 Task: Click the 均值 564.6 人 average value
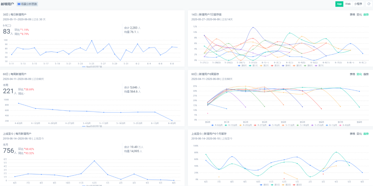pyautogui.click(x=132, y=91)
